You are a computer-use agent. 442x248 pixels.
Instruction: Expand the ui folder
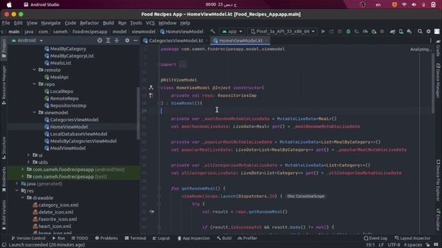28,155
